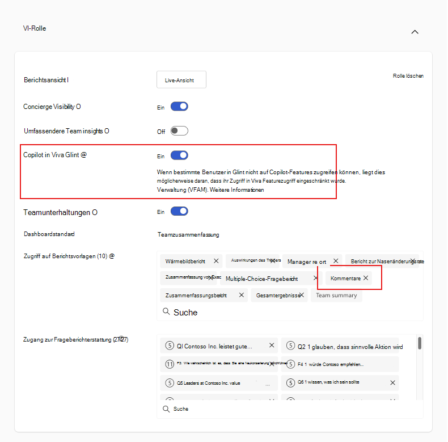
Task: Toggle Concierge Visibility switch
Action: click(179, 106)
